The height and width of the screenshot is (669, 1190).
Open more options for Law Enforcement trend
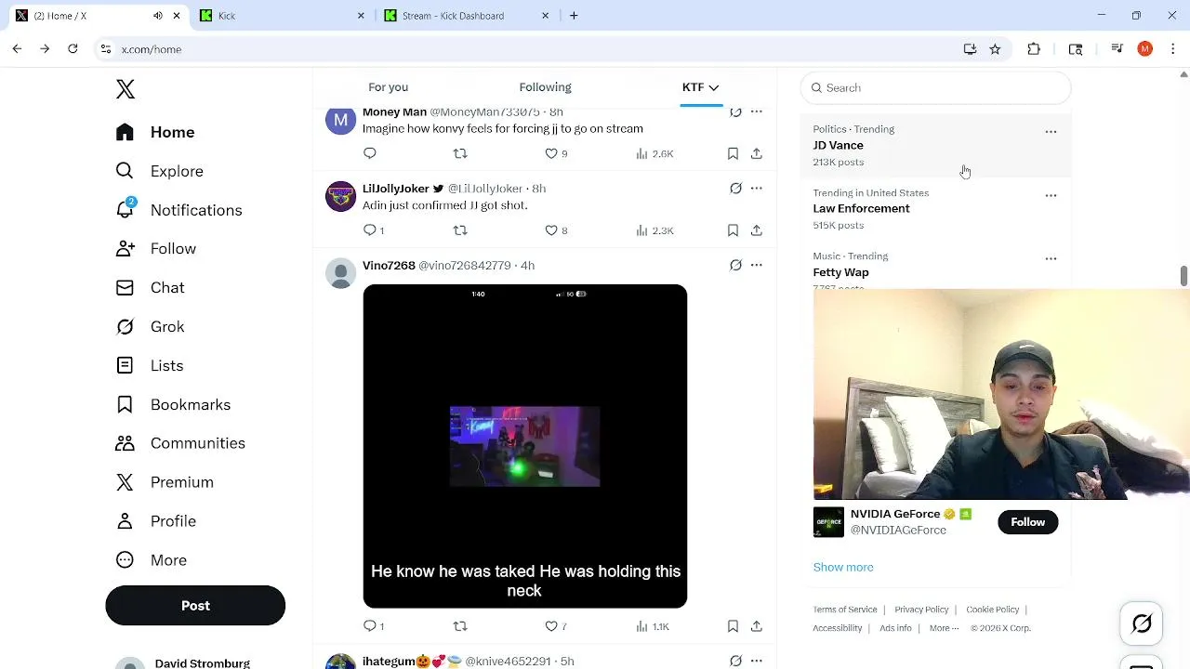click(x=1051, y=195)
